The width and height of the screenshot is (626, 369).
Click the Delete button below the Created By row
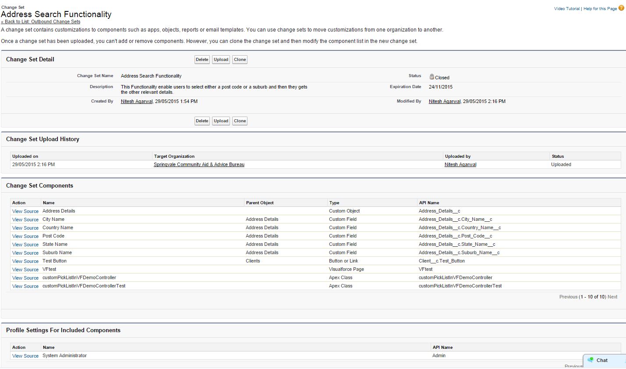point(202,121)
